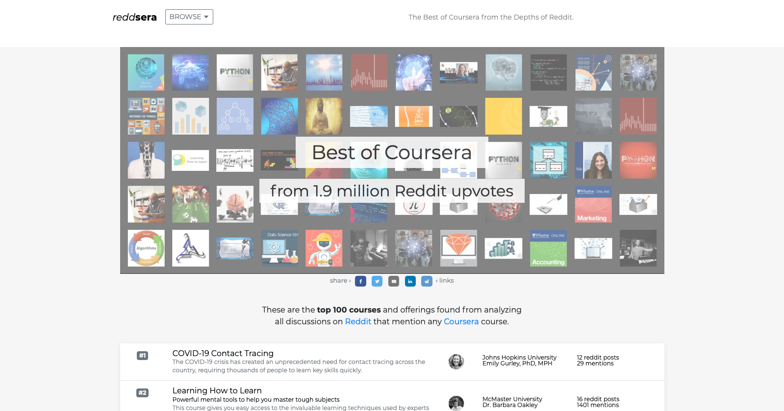Open the red Python Data Science thumbnail
The height and width of the screenshot is (411, 784).
[638, 160]
